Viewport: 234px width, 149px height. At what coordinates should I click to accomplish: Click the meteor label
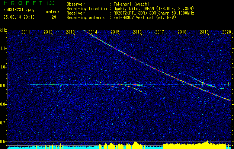(53, 12)
